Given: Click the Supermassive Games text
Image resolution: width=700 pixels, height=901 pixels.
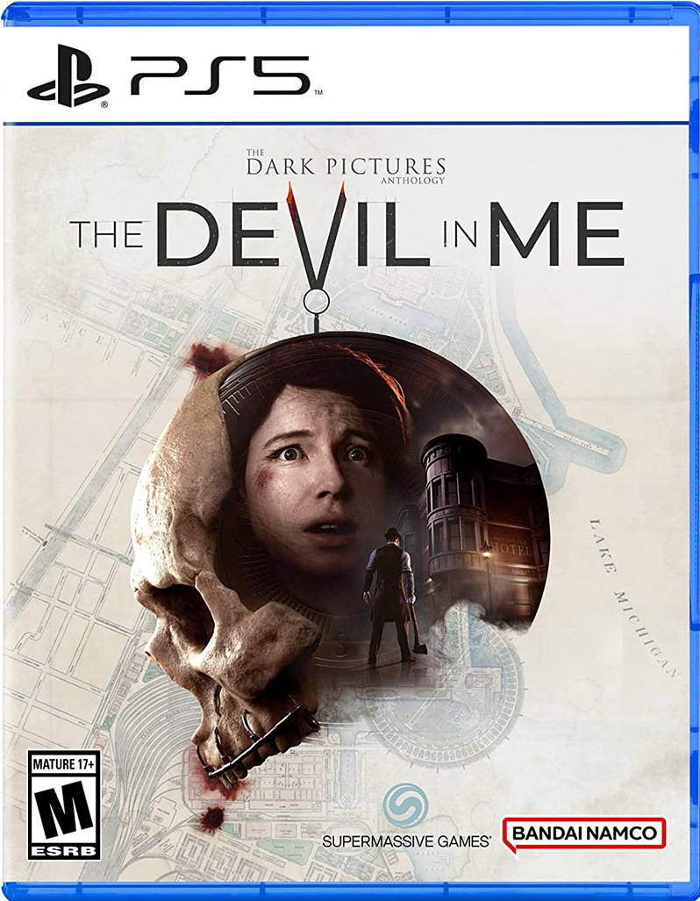Looking at the screenshot, I should point(406,841).
